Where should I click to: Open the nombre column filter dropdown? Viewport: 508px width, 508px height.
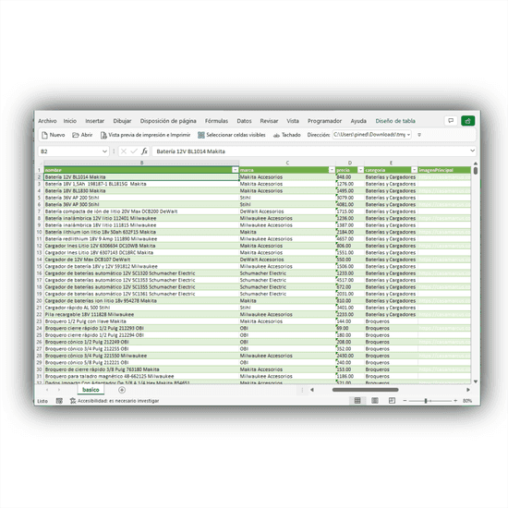[236, 170]
